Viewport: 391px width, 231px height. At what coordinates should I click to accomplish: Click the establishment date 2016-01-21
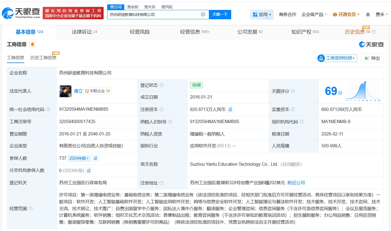click(x=201, y=97)
